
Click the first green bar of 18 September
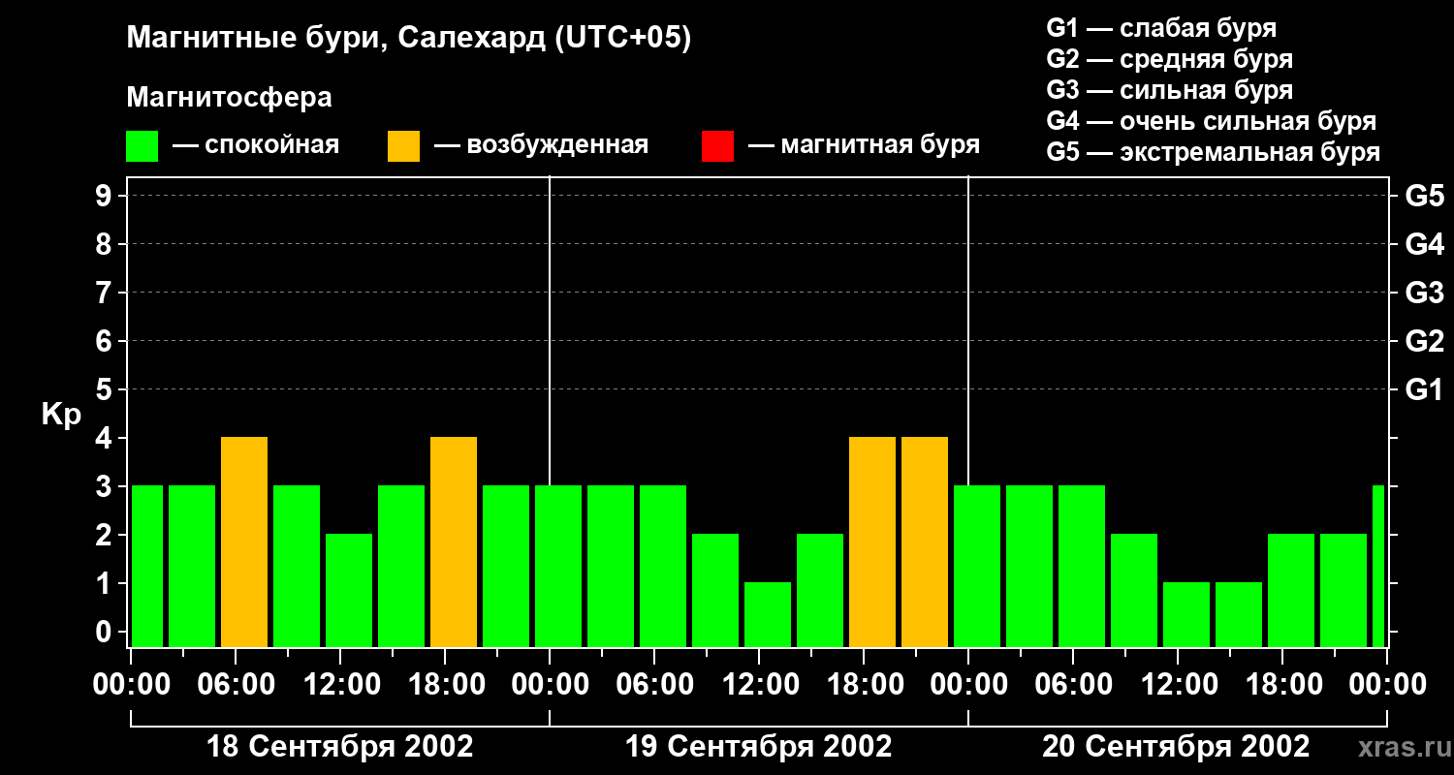pos(147,567)
